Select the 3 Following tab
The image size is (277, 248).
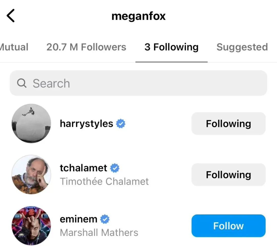pos(171,47)
